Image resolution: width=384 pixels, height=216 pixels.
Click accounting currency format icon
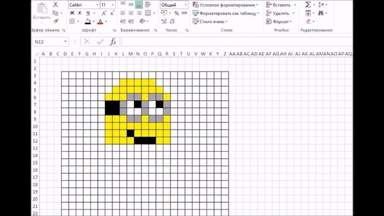point(164,13)
